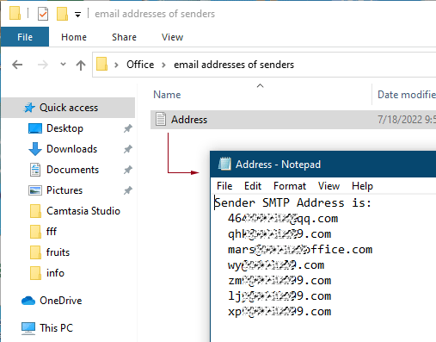Click the pin icon beside Desktop

click(x=128, y=128)
